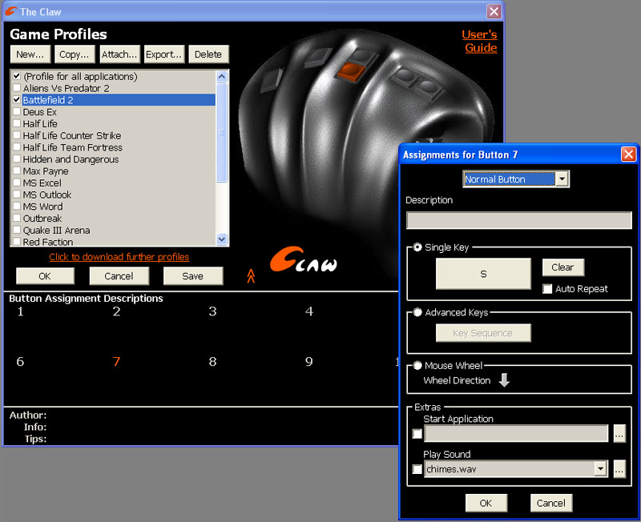Cancel the Assignments for Button 7 dialog

point(551,503)
